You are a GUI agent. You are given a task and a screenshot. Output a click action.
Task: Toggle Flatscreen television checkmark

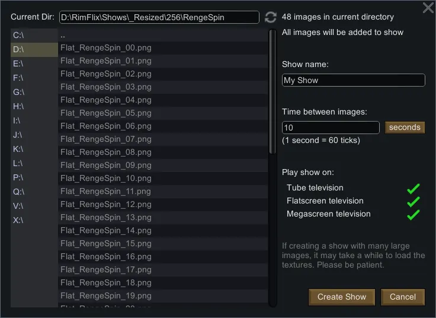pos(413,201)
